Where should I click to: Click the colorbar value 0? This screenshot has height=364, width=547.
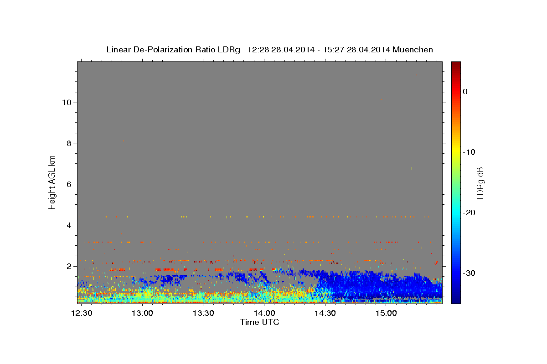pos(465,91)
